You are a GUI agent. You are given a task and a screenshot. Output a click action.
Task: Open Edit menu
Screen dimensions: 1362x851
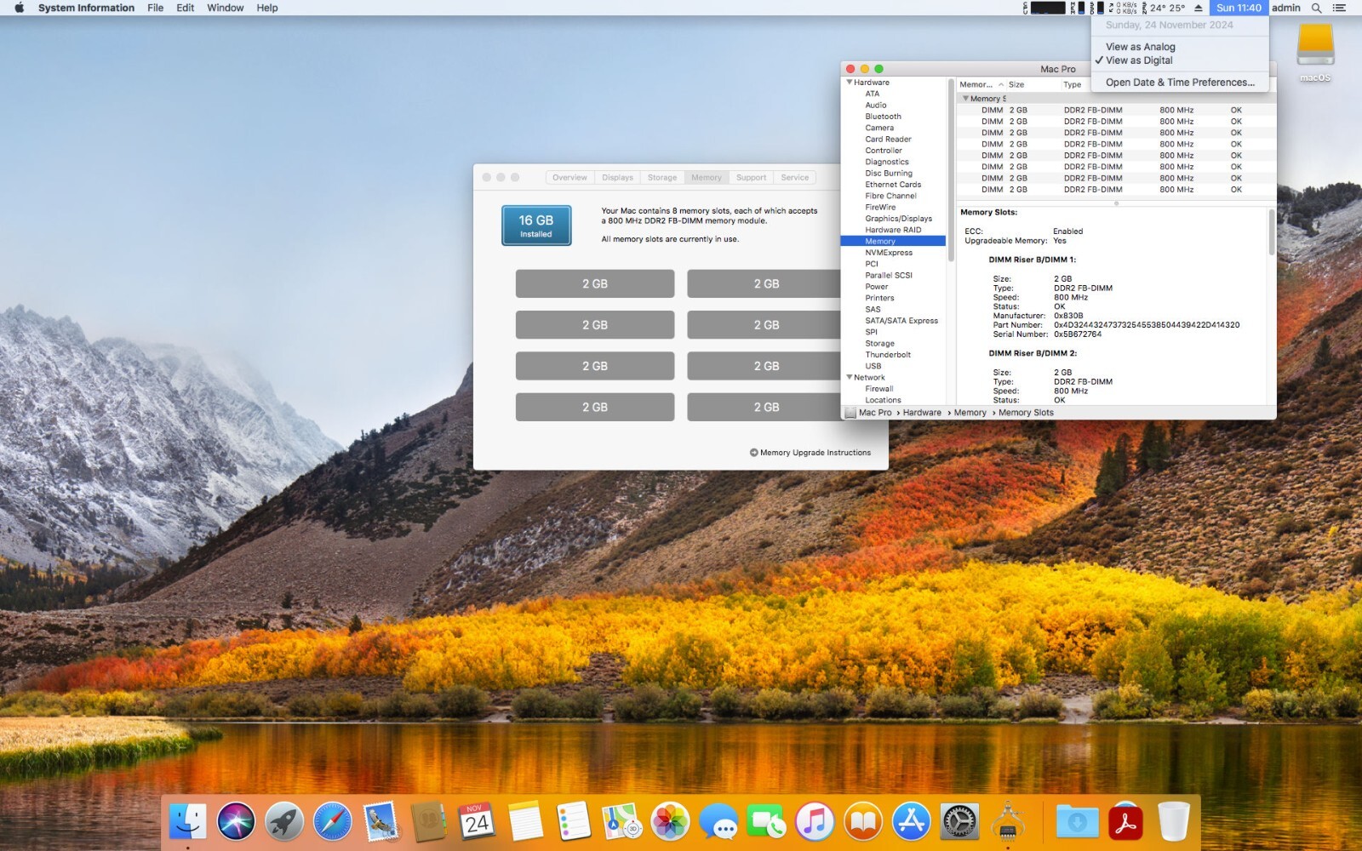pyautogui.click(x=186, y=8)
